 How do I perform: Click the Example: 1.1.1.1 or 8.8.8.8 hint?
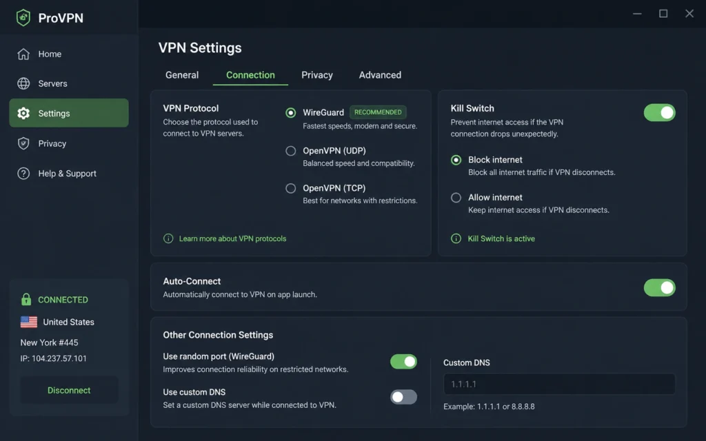[489, 407]
